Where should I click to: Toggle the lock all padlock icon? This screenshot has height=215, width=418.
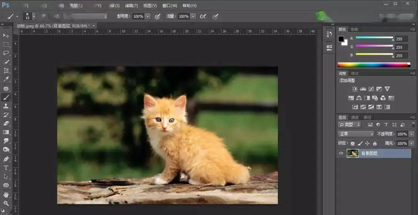(x=375, y=144)
